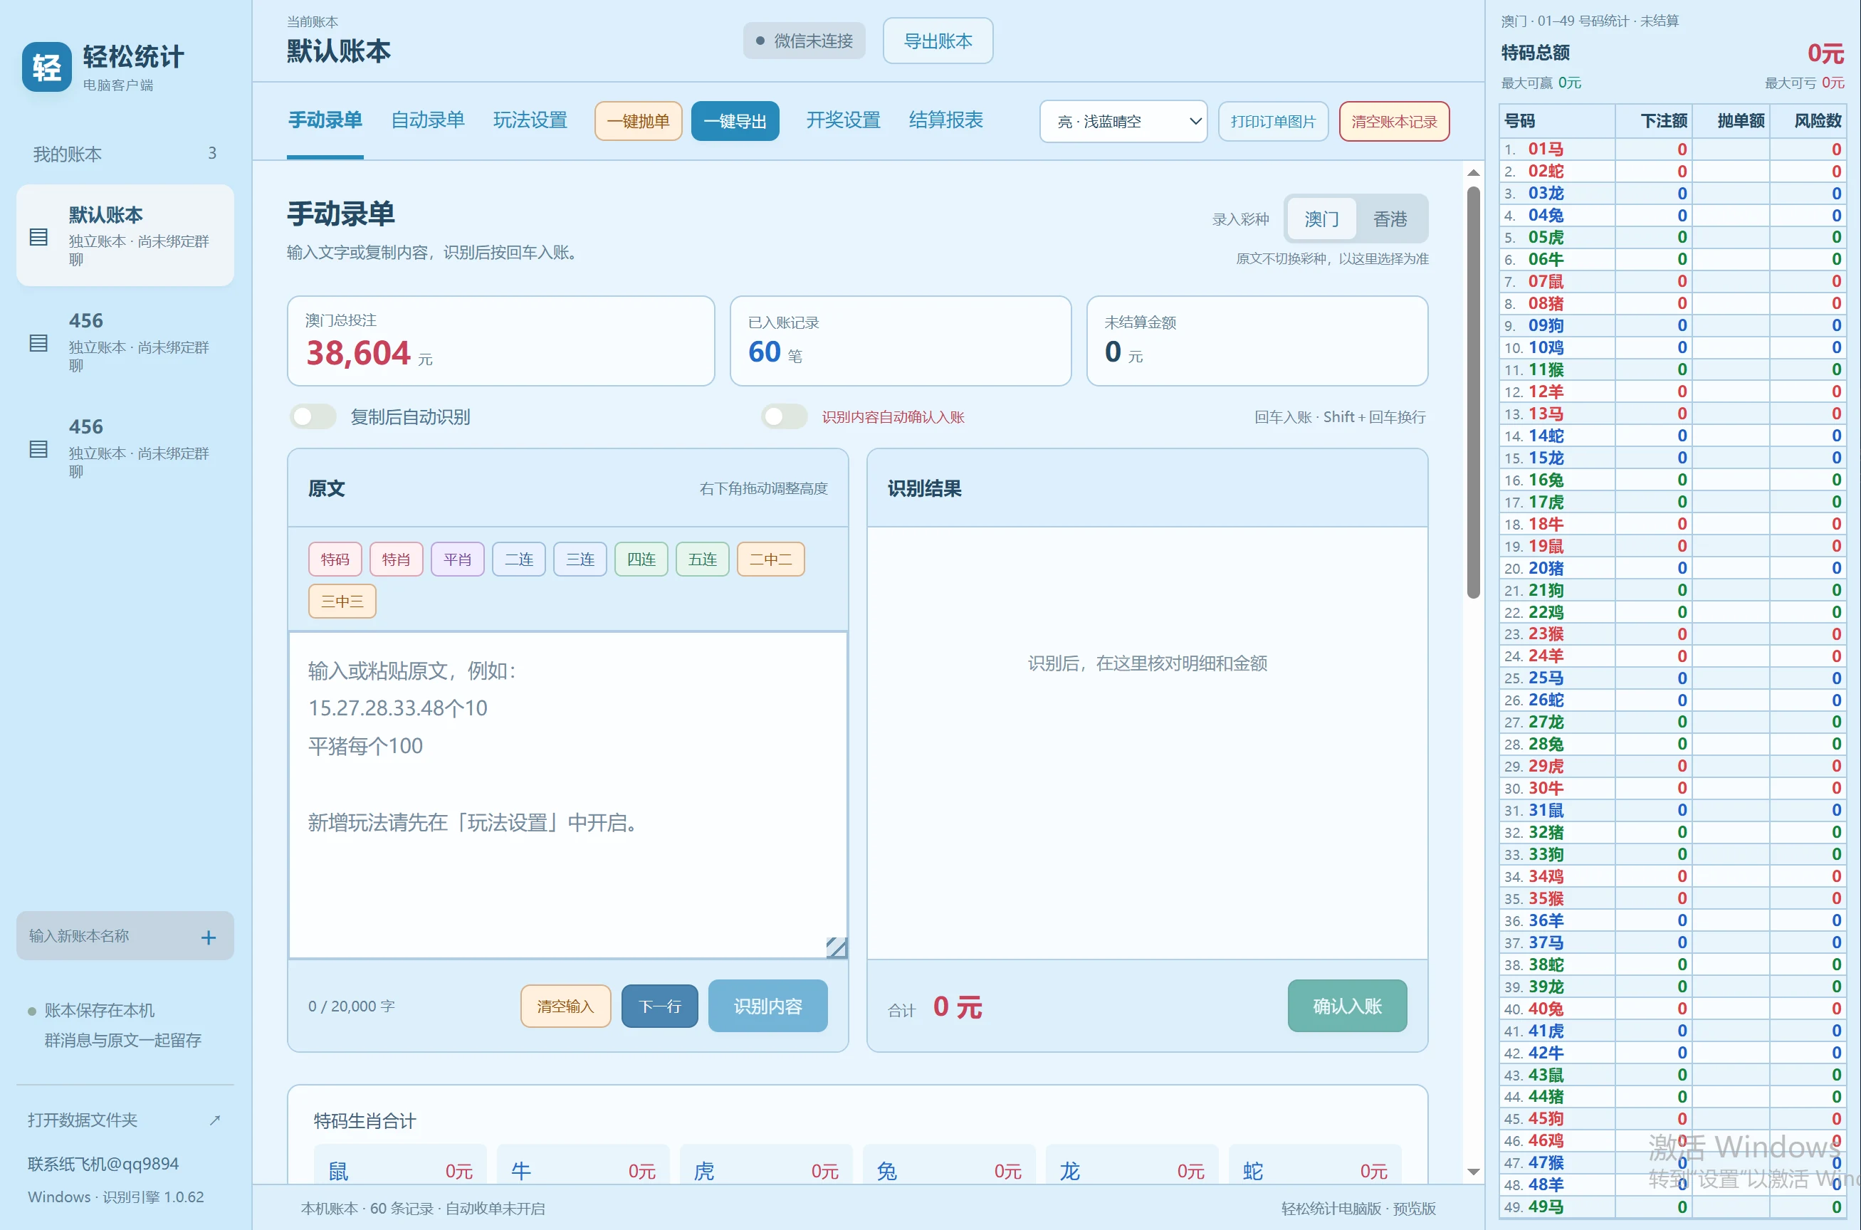This screenshot has height=1230, width=1861.
Task: Click number row 10鸡
Action: 1673,347
